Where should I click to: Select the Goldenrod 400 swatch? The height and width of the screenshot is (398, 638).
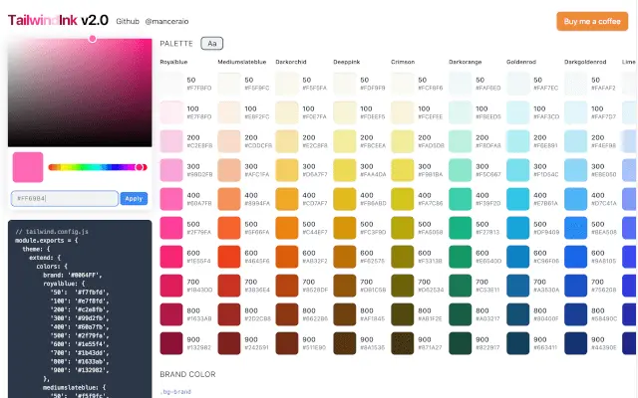pyautogui.click(x=518, y=199)
